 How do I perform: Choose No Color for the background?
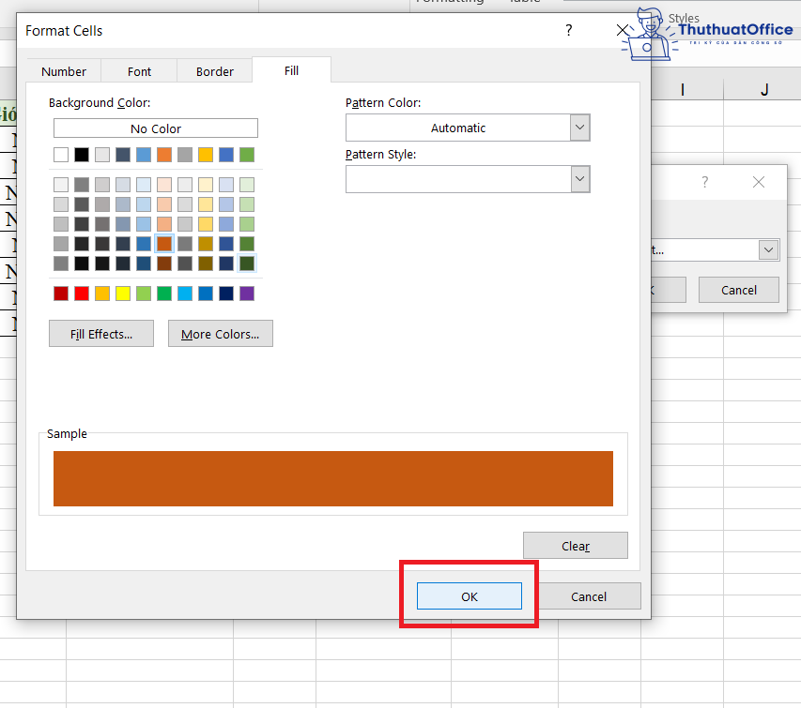point(156,128)
